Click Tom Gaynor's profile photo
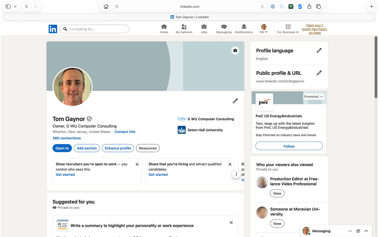379x237 pixels. (73, 87)
